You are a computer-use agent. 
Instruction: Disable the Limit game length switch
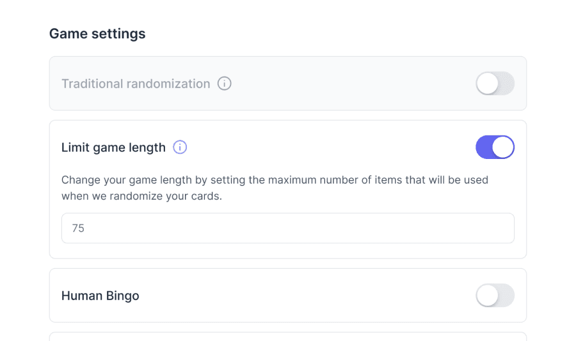point(495,148)
